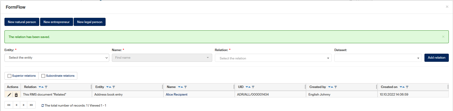Go to the last page of records

(31, 105)
